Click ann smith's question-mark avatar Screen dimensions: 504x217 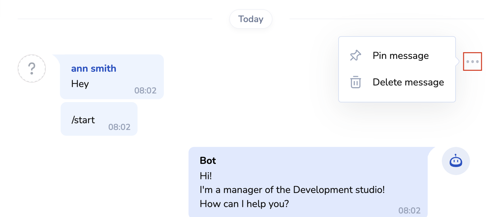32,68
